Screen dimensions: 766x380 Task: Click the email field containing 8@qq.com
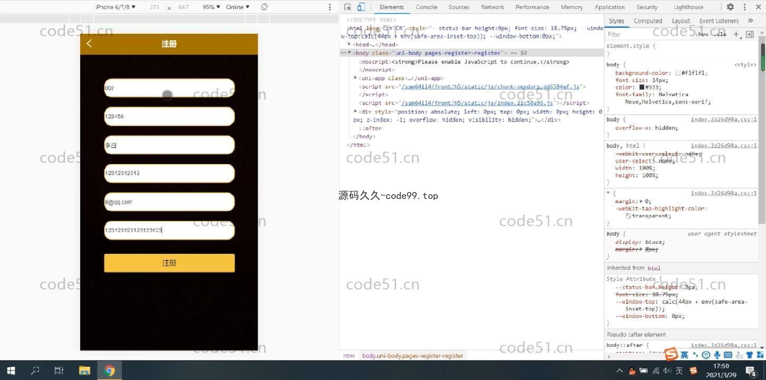(169, 202)
